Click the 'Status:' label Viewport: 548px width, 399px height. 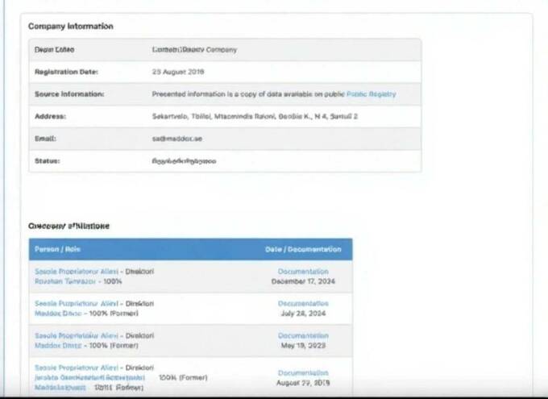[x=48, y=161]
